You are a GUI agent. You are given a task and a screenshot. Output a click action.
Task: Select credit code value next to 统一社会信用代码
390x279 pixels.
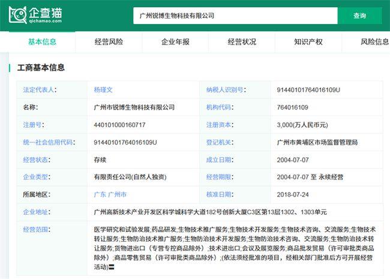125,142
